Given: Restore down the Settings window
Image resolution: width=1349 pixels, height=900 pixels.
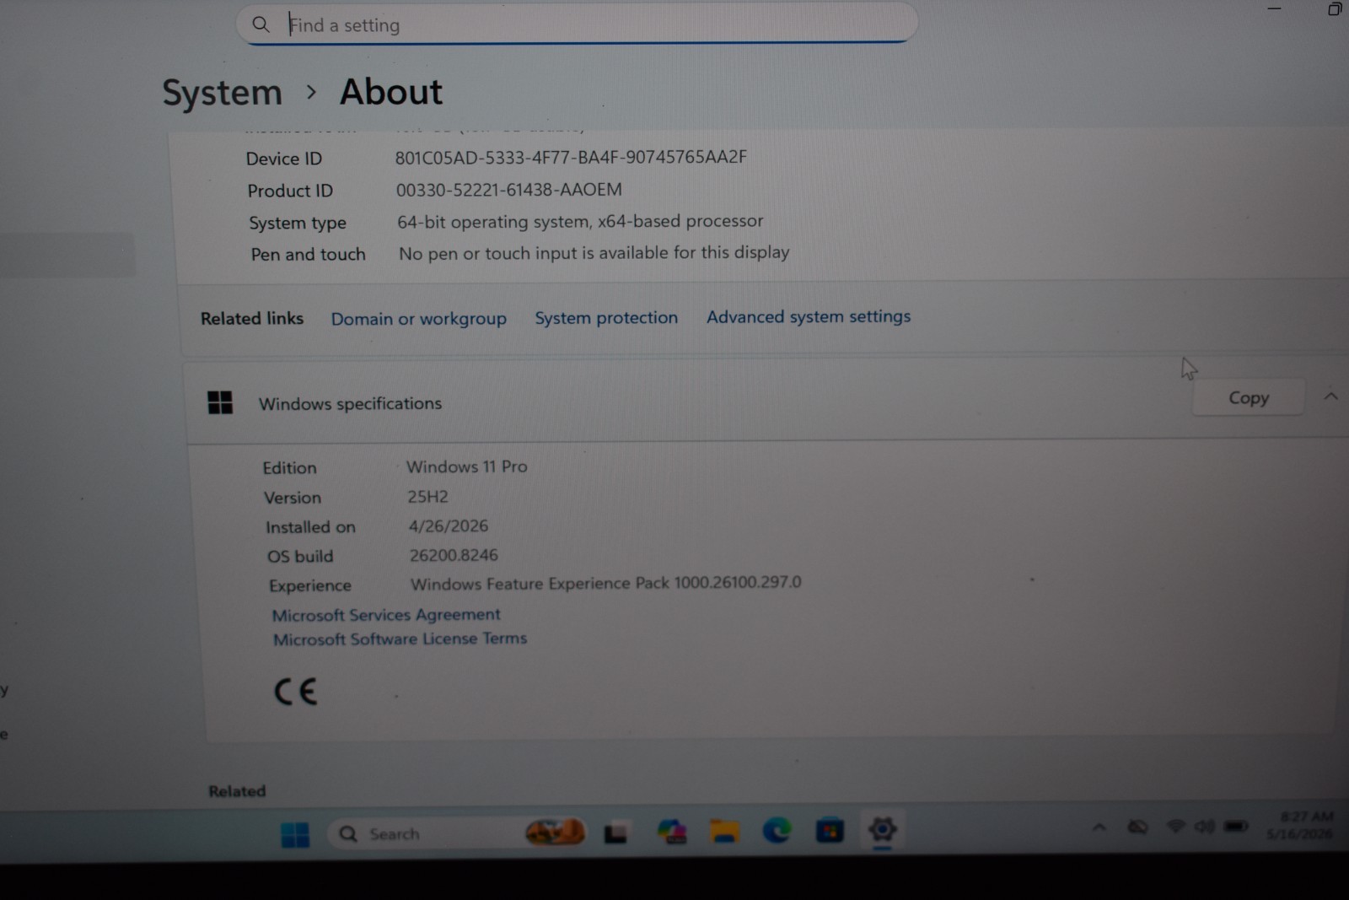Looking at the screenshot, I should pos(1334,9).
